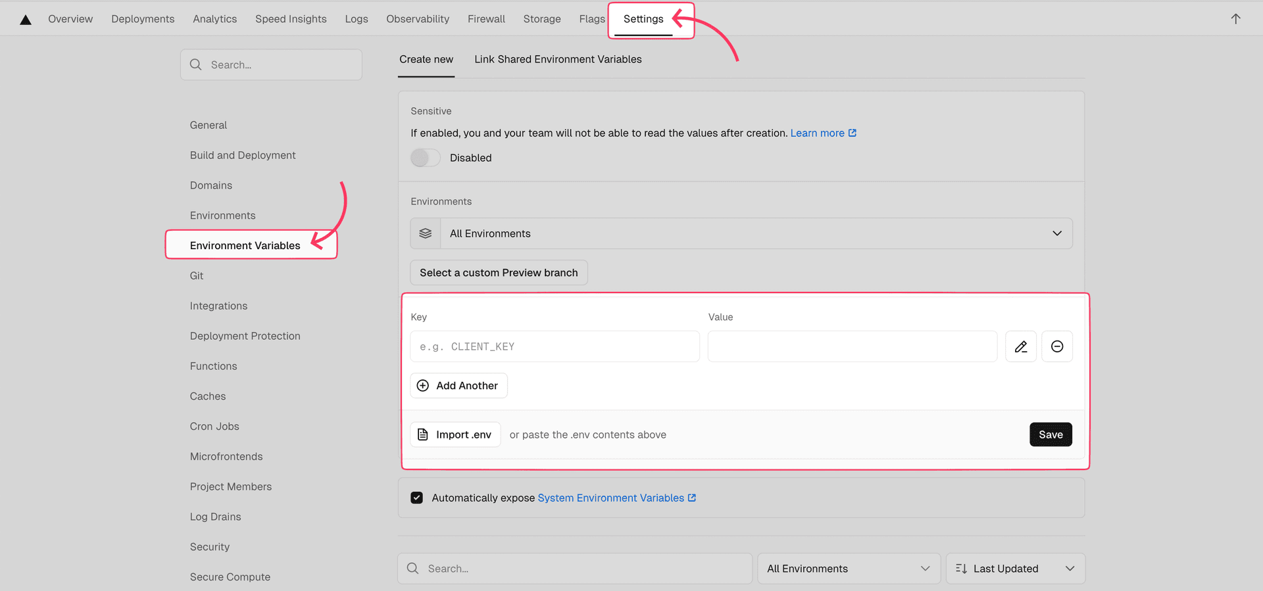The height and width of the screenshot is (591, 1263).
Task: Click the pencil edit icon beside Value
Action: [1020, 346]
